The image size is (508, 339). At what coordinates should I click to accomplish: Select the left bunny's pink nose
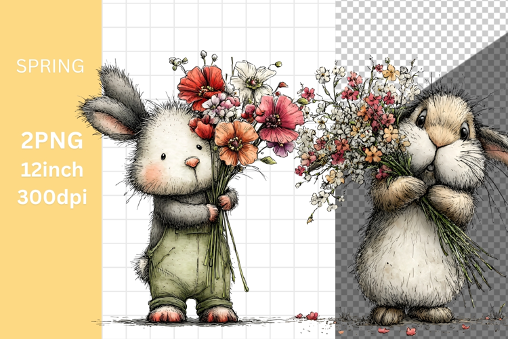(192, 163)
